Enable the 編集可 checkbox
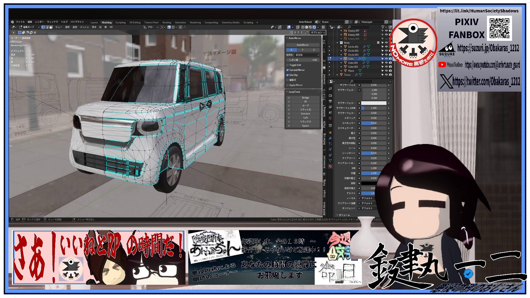The image size is (530, 298). [x=287, y=80]
